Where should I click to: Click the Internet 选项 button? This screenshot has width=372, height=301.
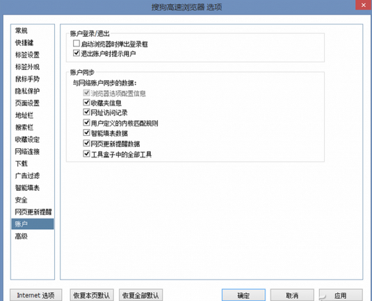[x=36, y=295]
